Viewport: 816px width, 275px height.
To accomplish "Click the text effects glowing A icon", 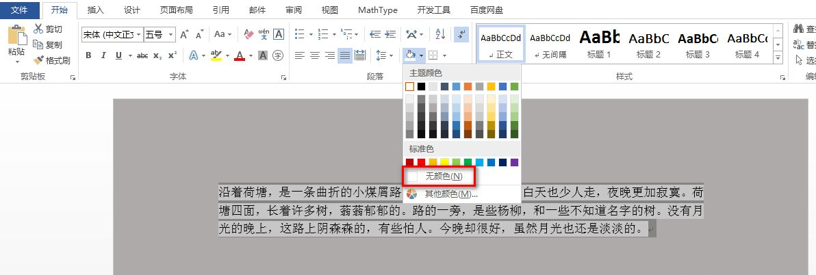I will [194, 55].
